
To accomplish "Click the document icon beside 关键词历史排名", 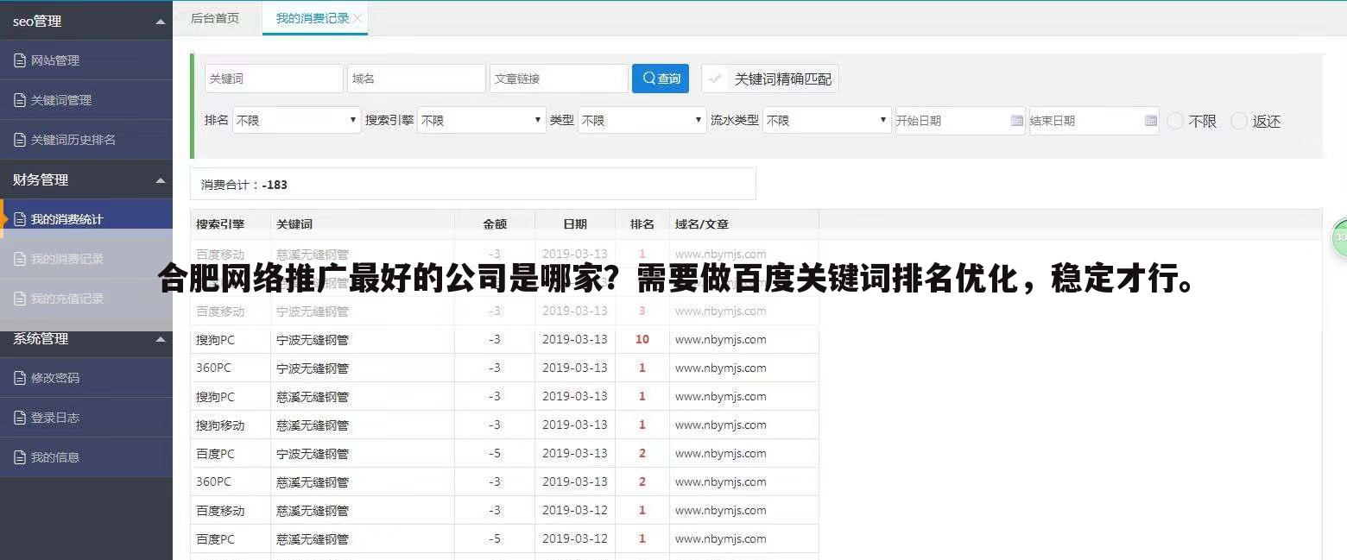I will [20, 140].
